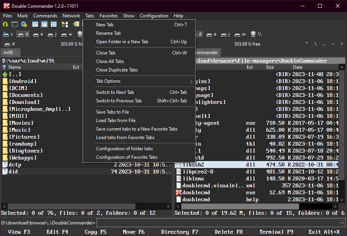Screen dimensions: 347x236
Task: Switch to brief view toolbar icon
Action: (35, 24)
